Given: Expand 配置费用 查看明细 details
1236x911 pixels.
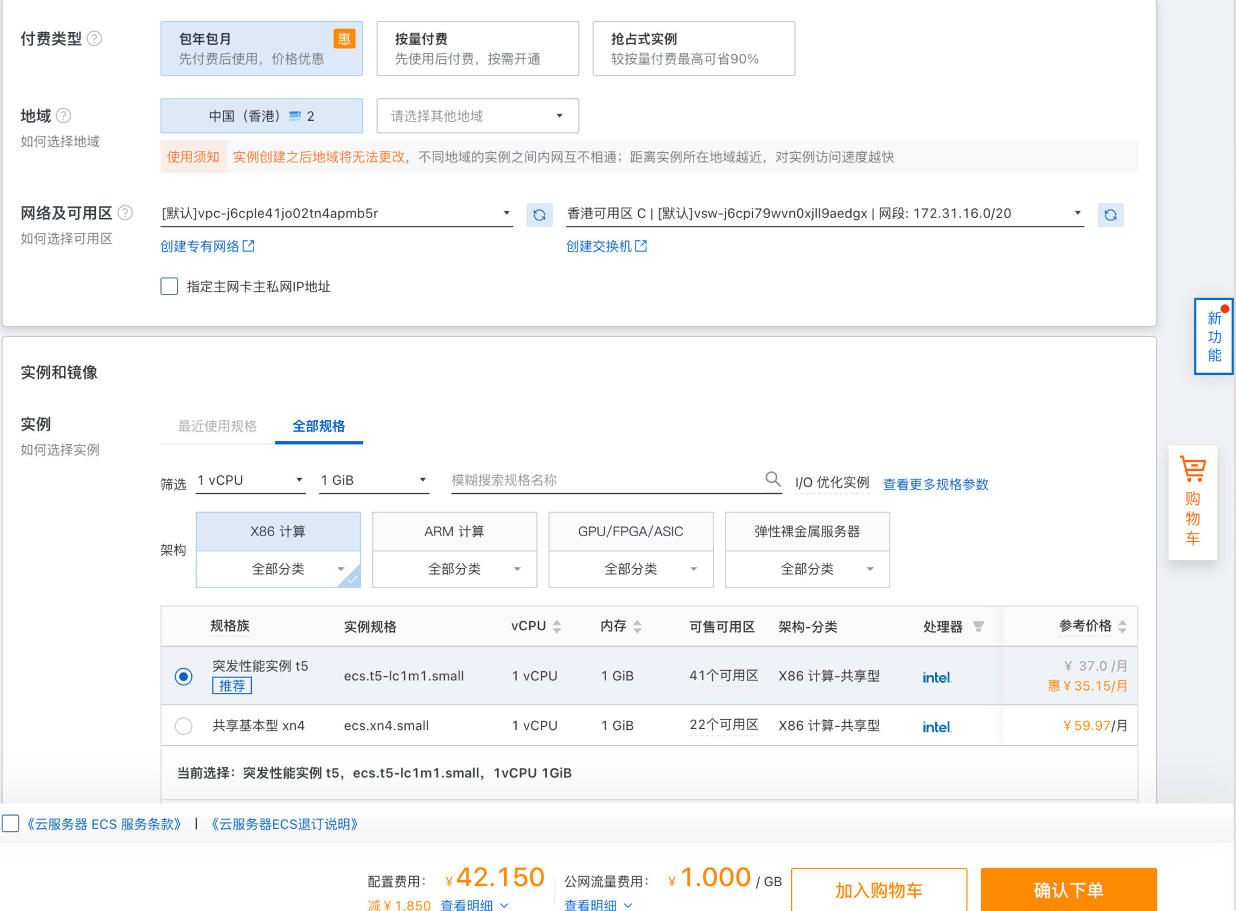Looking at the screenshot, I should coord(474,905).
